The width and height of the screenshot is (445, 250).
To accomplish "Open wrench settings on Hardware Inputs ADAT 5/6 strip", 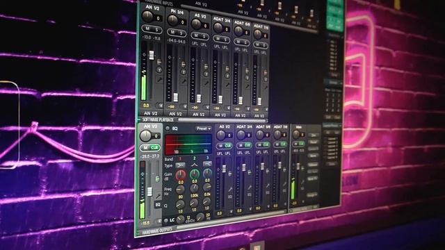I will pos(248,86).
